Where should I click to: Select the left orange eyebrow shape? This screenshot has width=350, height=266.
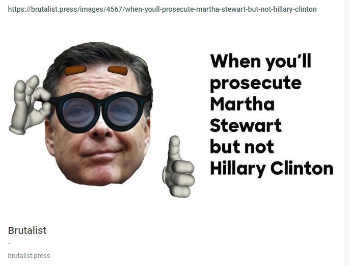point(76,70)
